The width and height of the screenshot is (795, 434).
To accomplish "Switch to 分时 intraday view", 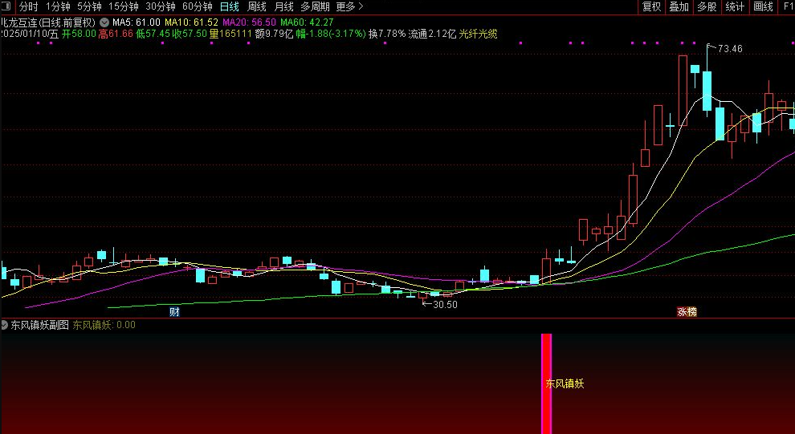I will [29, 6].
